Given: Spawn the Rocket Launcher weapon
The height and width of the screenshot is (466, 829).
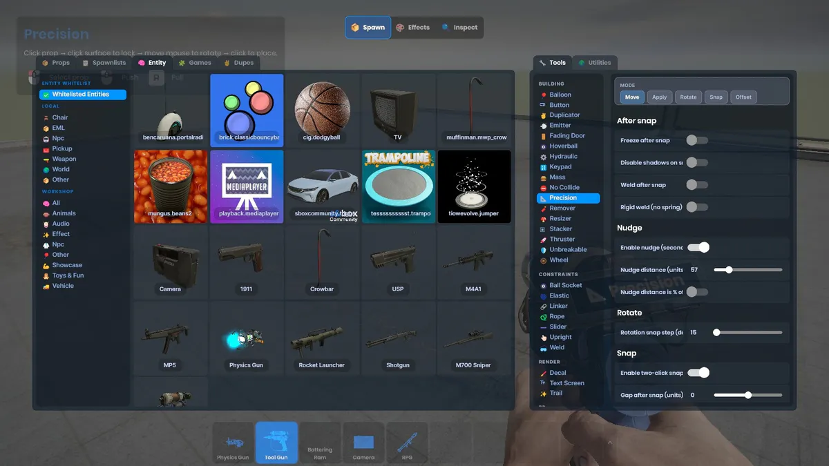Looking at the screenshot, I should pyautogui.click(x=322, y=338).
